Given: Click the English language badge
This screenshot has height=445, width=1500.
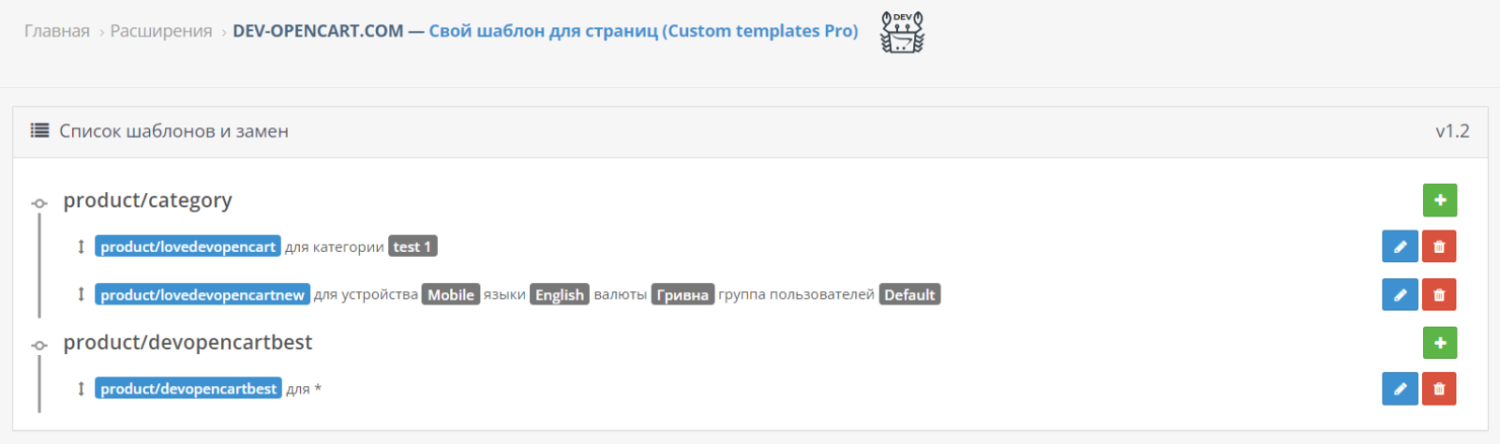Looking at the screenshot, I should [x=560, y=295].
